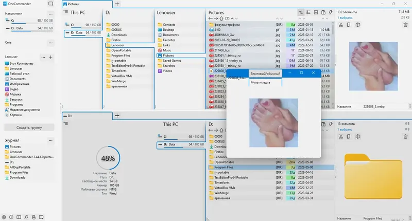Open list view options in Pictures toolbar
Image resolution: width=412 pixels, height=221 pixels.
click(308, 12)
